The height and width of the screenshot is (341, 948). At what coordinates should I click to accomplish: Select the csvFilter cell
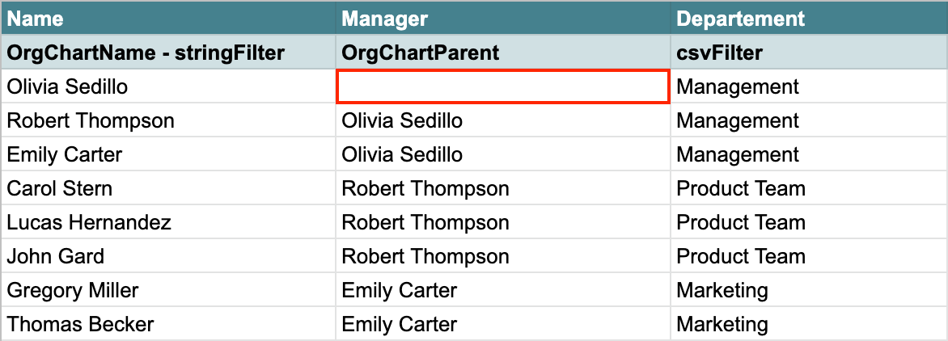pos(809,53)
